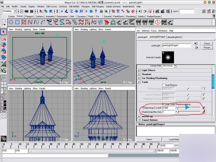216x162 pixels.
Task: Select the arrow Select tool in toolbox
Action: (4, 32)
